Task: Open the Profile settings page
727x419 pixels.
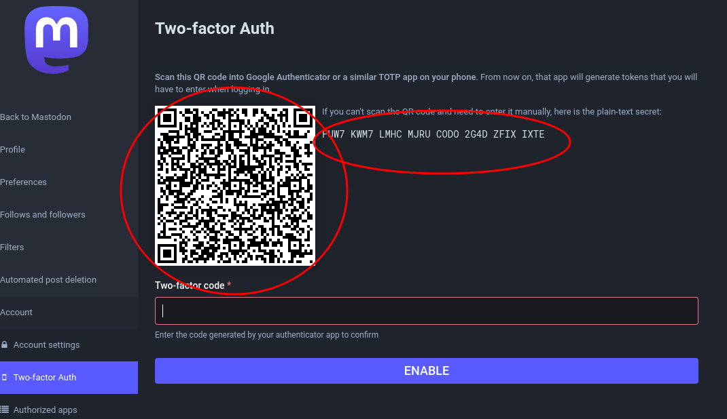Action: (x=12, y=149)
